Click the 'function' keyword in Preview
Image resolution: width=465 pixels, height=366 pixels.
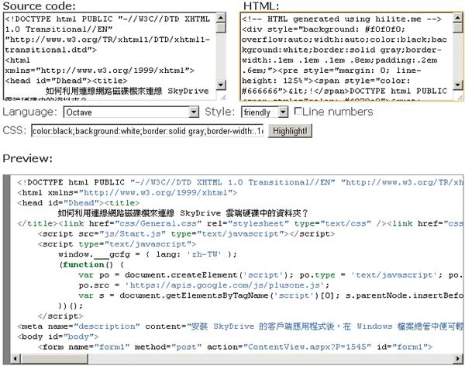pos(84,264)
